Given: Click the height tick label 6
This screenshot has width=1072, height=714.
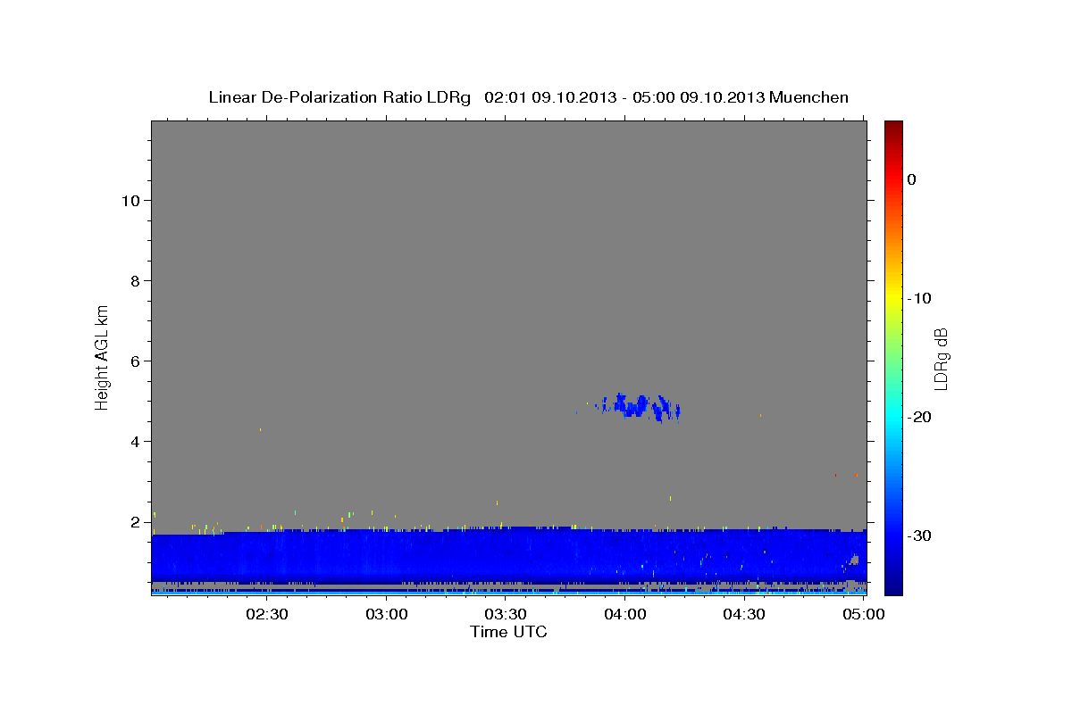Looking at the screenshot, I should pyautogui.click(x=134, y=361).
